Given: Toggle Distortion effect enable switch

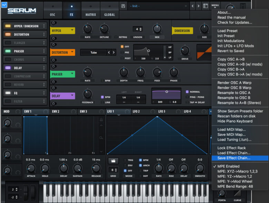Looking at the screenshot, I should click(8, 34).
